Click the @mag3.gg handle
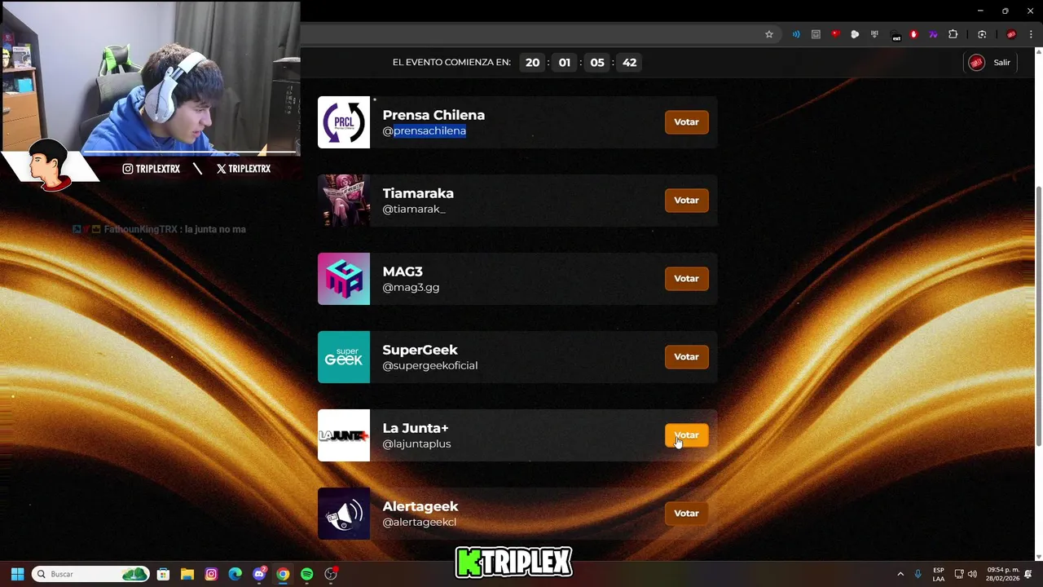1043x587 pixels. (x=411, y=287)
